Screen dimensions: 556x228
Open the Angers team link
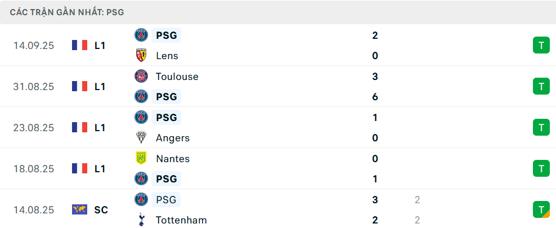click(173, 138)
